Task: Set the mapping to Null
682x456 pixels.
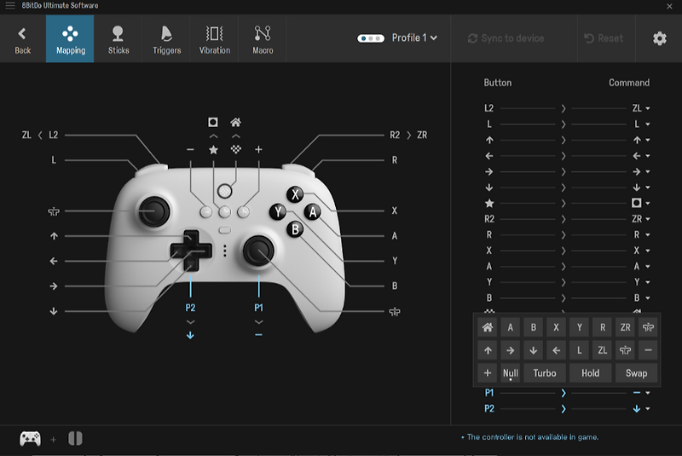Action: (511, 373)
